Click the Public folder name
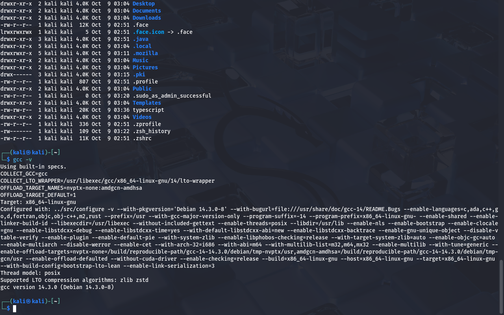Image resolution: width=504 pixels, height=315 pixels. pyautogui.click(x=142, y=89)
